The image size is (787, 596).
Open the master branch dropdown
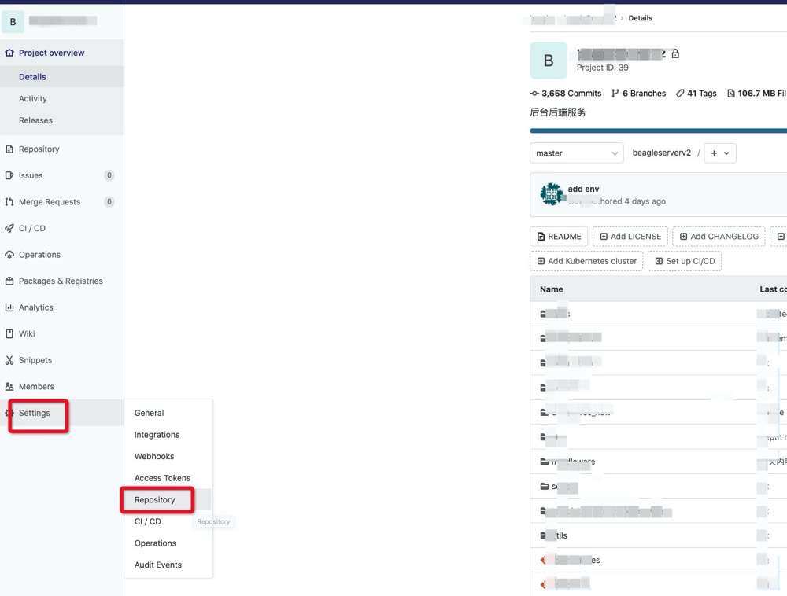tap(576, 153)
